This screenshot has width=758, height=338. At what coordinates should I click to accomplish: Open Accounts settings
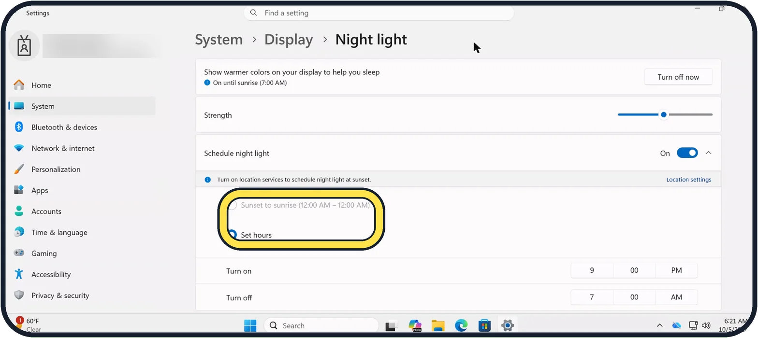click(82, 211)
